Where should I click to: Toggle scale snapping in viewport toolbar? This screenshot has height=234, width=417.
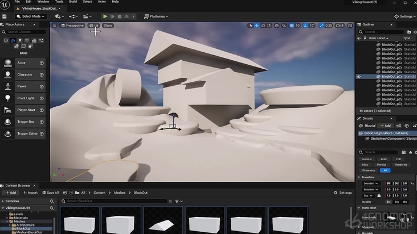[x=321, y=26]
